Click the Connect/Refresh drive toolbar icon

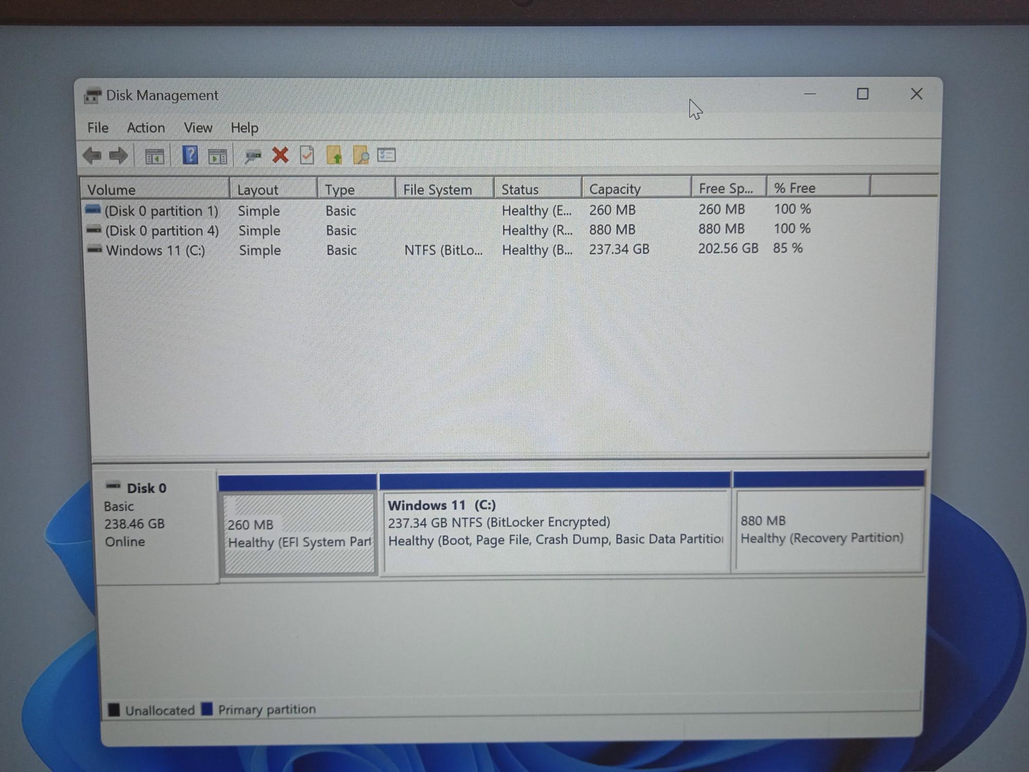(x=253, y=156)
